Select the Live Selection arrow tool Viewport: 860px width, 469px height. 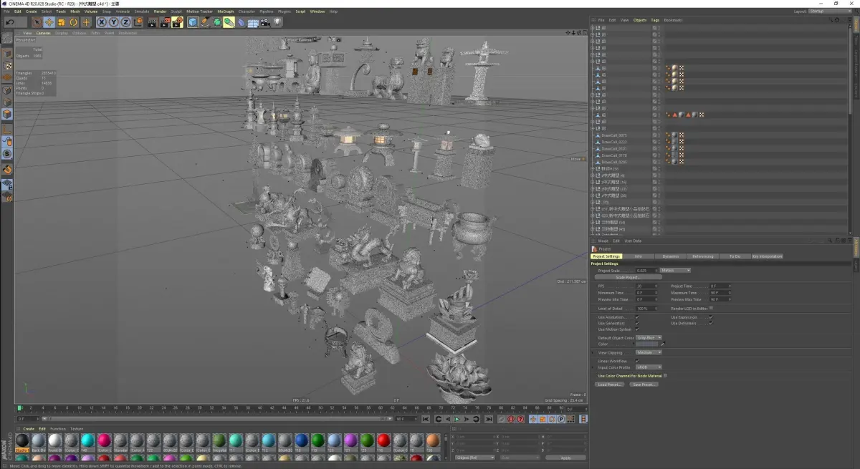coord(37,22)
